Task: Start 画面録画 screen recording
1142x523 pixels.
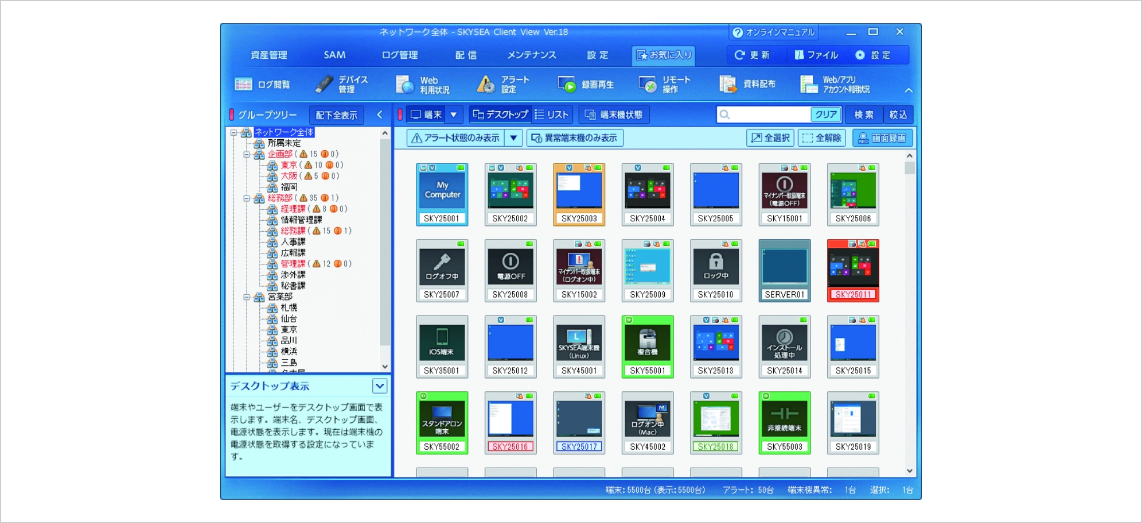Action: coord(882,138)
